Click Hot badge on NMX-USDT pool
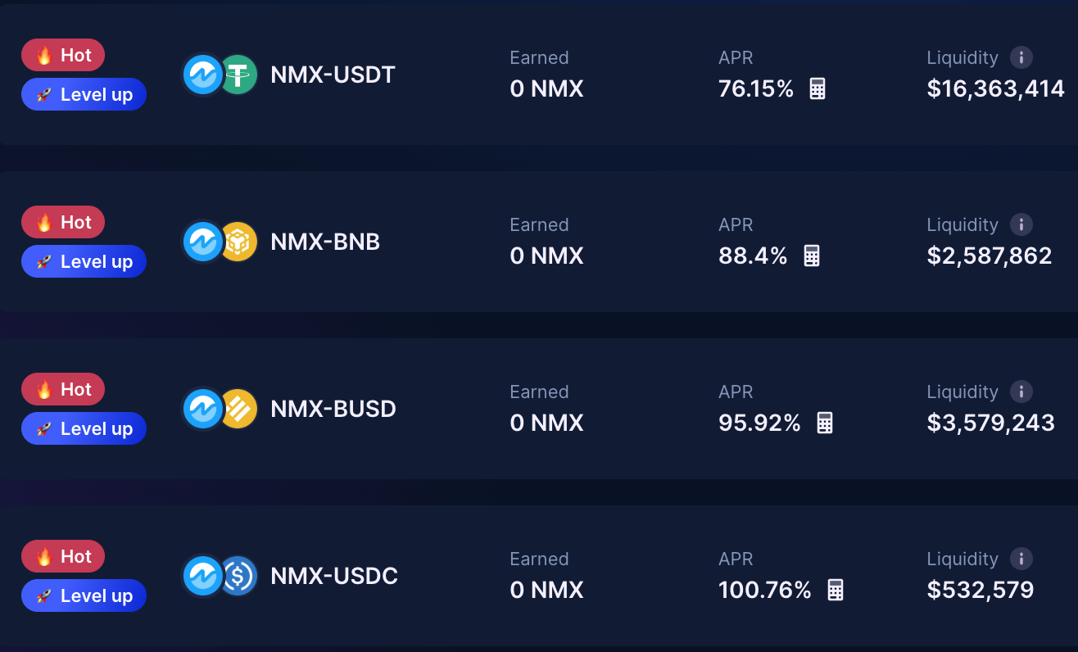The width and height of the screenshot is (1078, 652). pyautogui.click(x=63, y=55)
